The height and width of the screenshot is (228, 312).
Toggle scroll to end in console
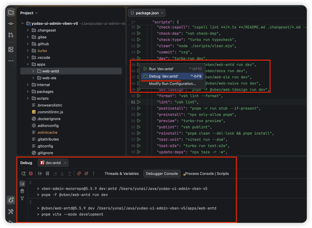pyautogui.click(x=22, y=183)
